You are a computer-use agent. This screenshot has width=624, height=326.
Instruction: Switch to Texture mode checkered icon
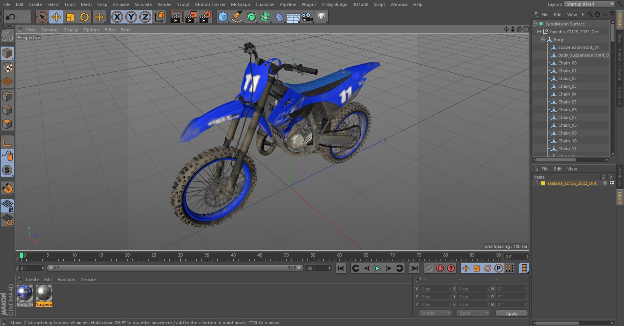7,68
